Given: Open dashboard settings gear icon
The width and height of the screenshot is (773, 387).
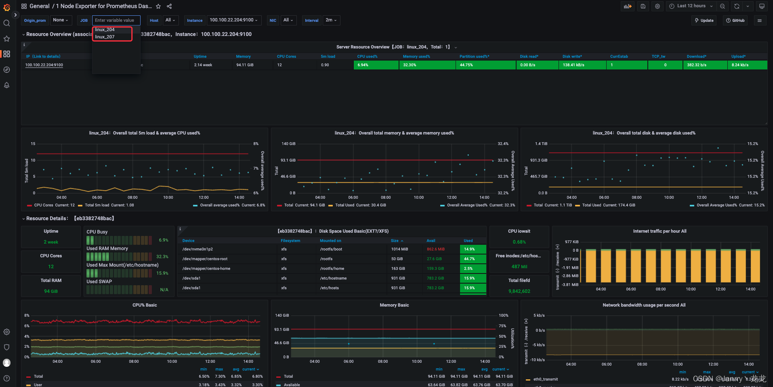Looking at the screenshot, I should 657,6.
